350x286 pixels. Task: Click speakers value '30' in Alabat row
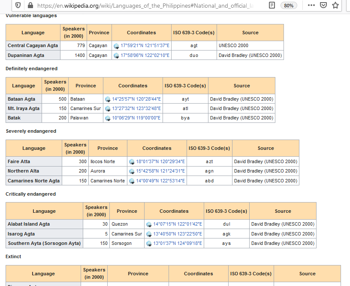(96, 224)
